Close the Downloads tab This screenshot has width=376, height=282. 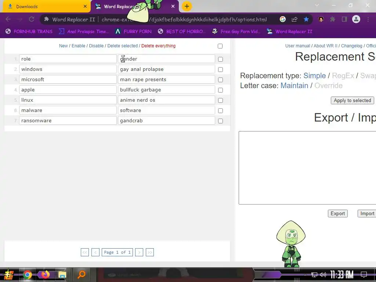point(85,7)
